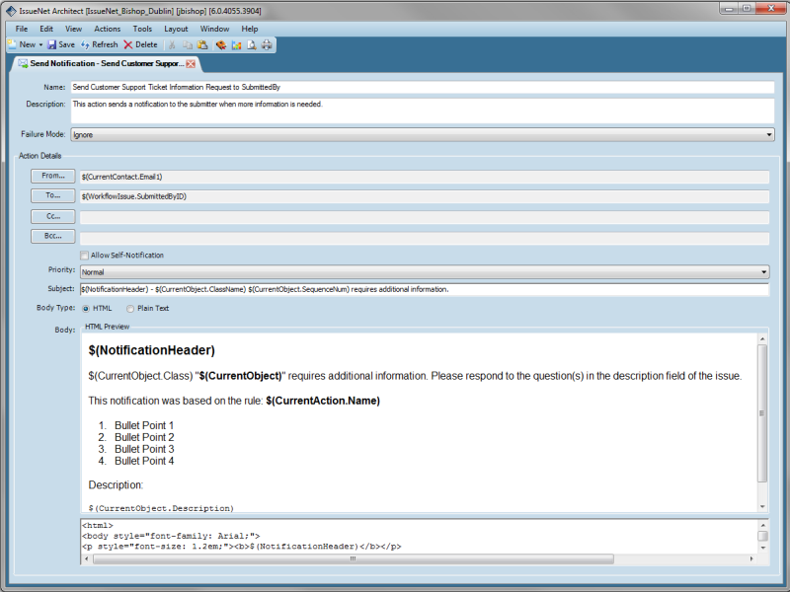Delete the current action

tap(140, 44)
